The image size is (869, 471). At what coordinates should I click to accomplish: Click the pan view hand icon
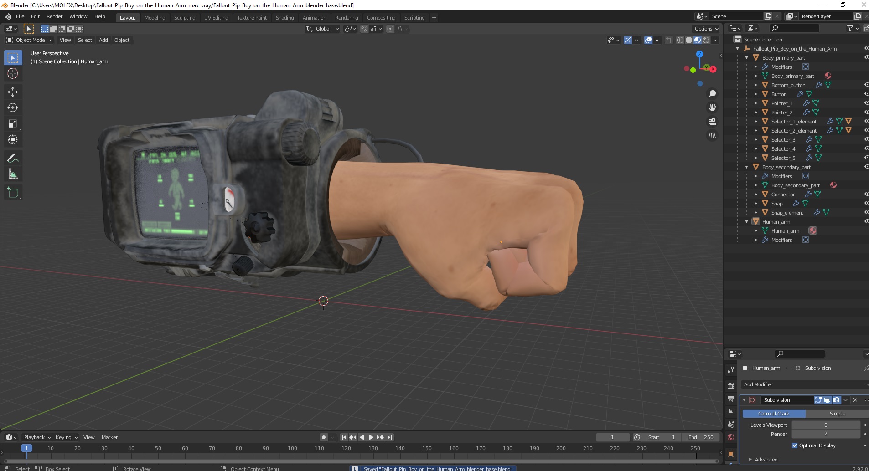(x=712, y=108)
